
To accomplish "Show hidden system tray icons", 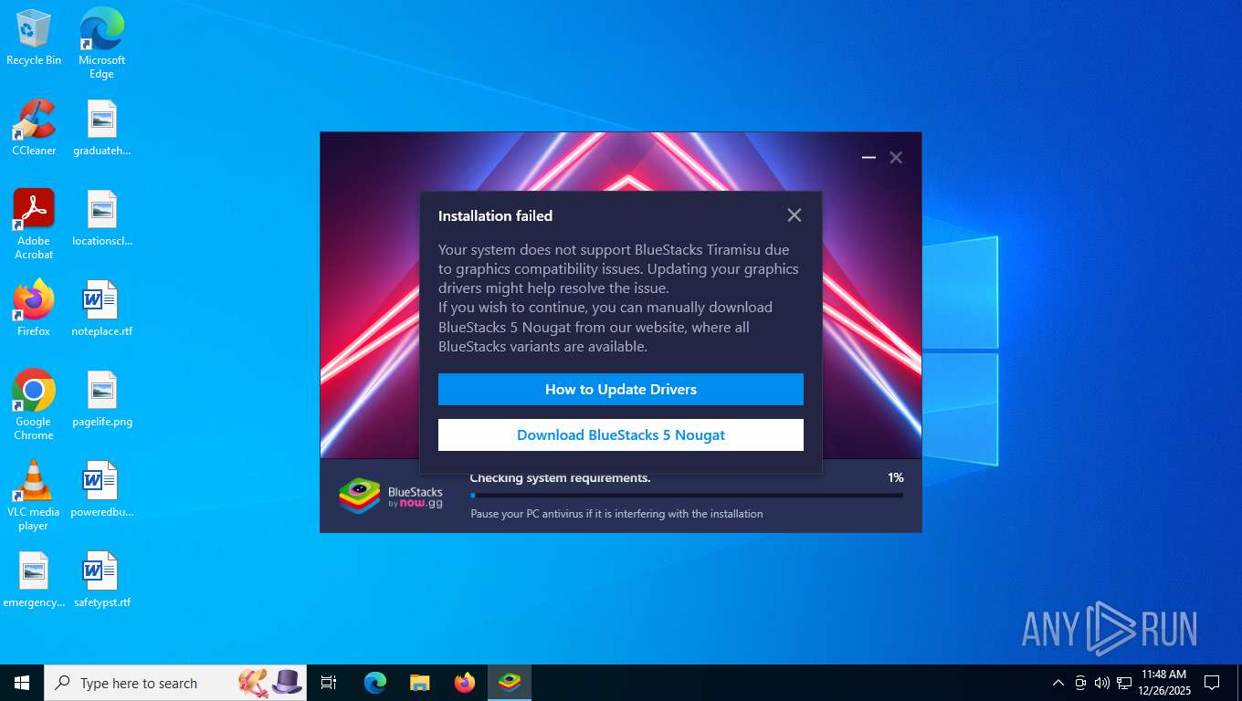I will (1058, 683).
